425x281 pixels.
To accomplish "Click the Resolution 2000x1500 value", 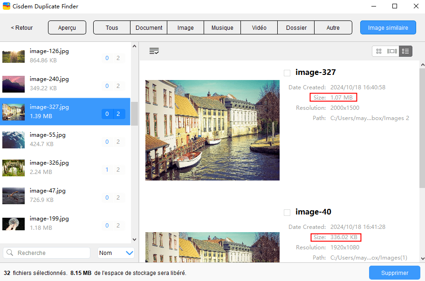I will pyautogui.click(x=345, y=108).
